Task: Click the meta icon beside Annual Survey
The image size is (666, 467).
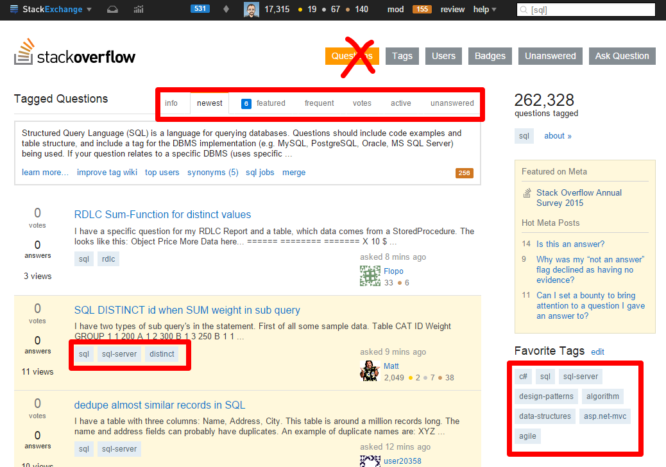Action: (x=527, y=193)
